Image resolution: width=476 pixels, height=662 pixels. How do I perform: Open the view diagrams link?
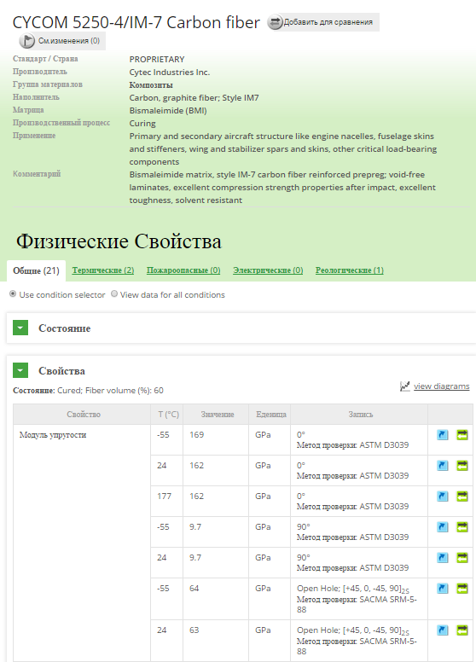[441, 386]
